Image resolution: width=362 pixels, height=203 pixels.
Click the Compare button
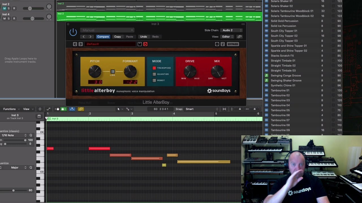click(103, 37)
